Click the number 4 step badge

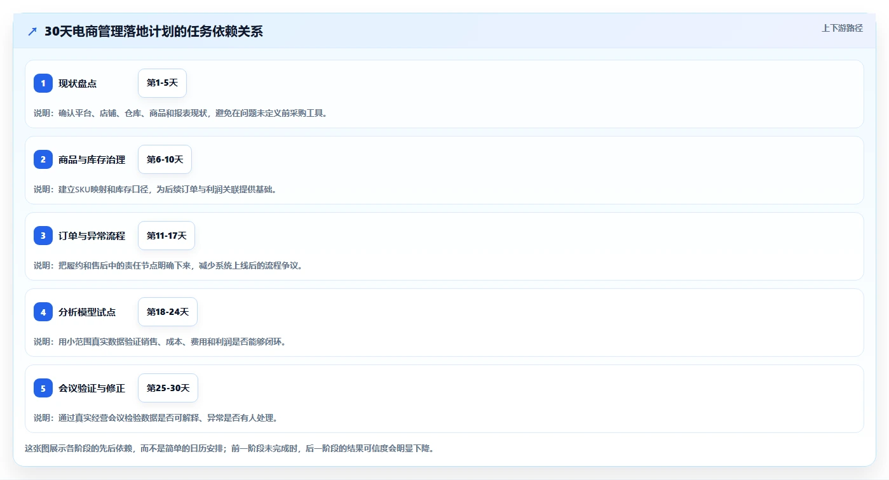pos(43,312)
